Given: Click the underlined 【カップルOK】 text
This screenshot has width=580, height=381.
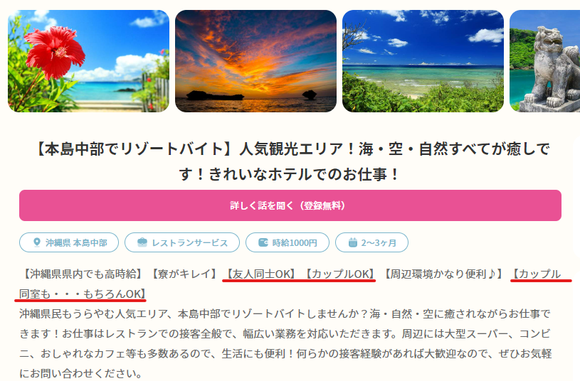Looking at the screenshot, I should coord(339,274).
